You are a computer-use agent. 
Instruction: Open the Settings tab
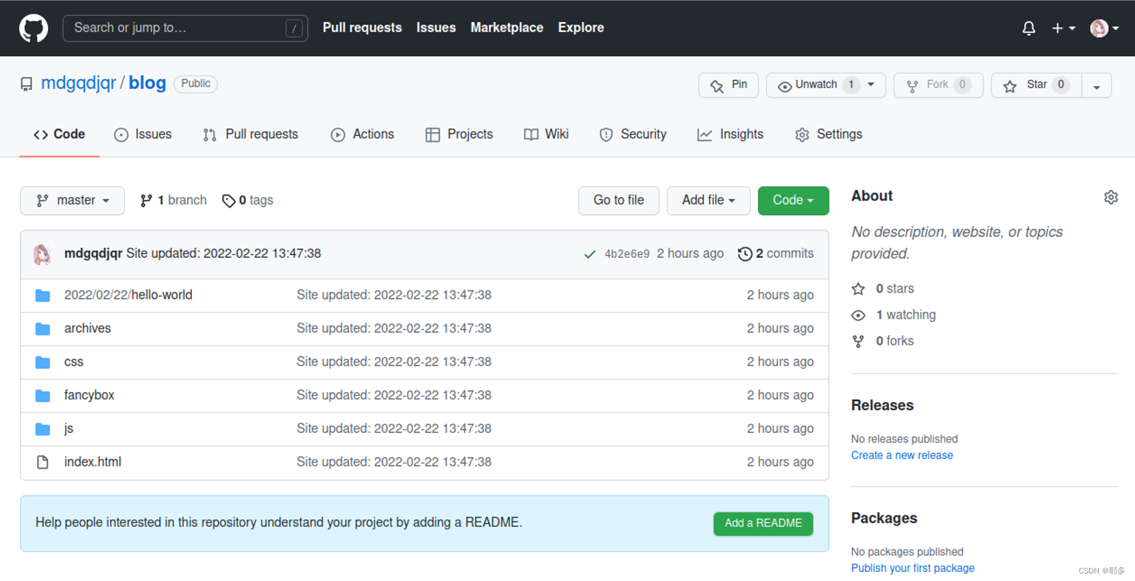[x=829, y=134]
